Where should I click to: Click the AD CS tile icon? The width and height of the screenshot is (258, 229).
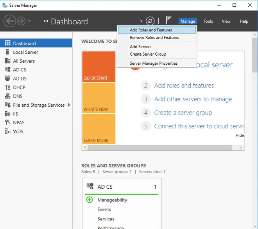tap(90, 186)
